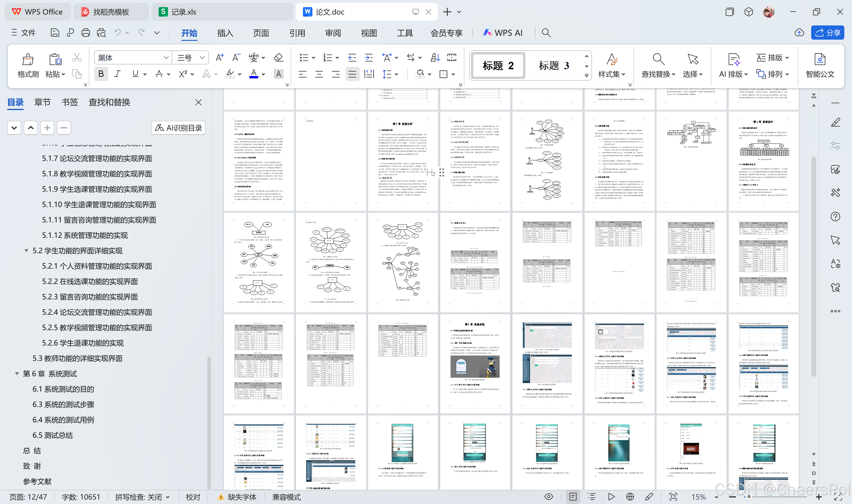Click the cloud sync icon
852x504 pixels.
(x=799, y=33)
